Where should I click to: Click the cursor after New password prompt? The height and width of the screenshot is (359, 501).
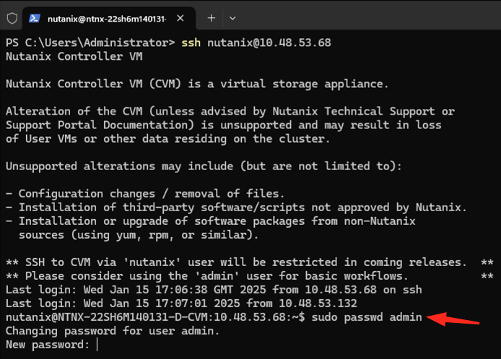[x=96, y=345]
